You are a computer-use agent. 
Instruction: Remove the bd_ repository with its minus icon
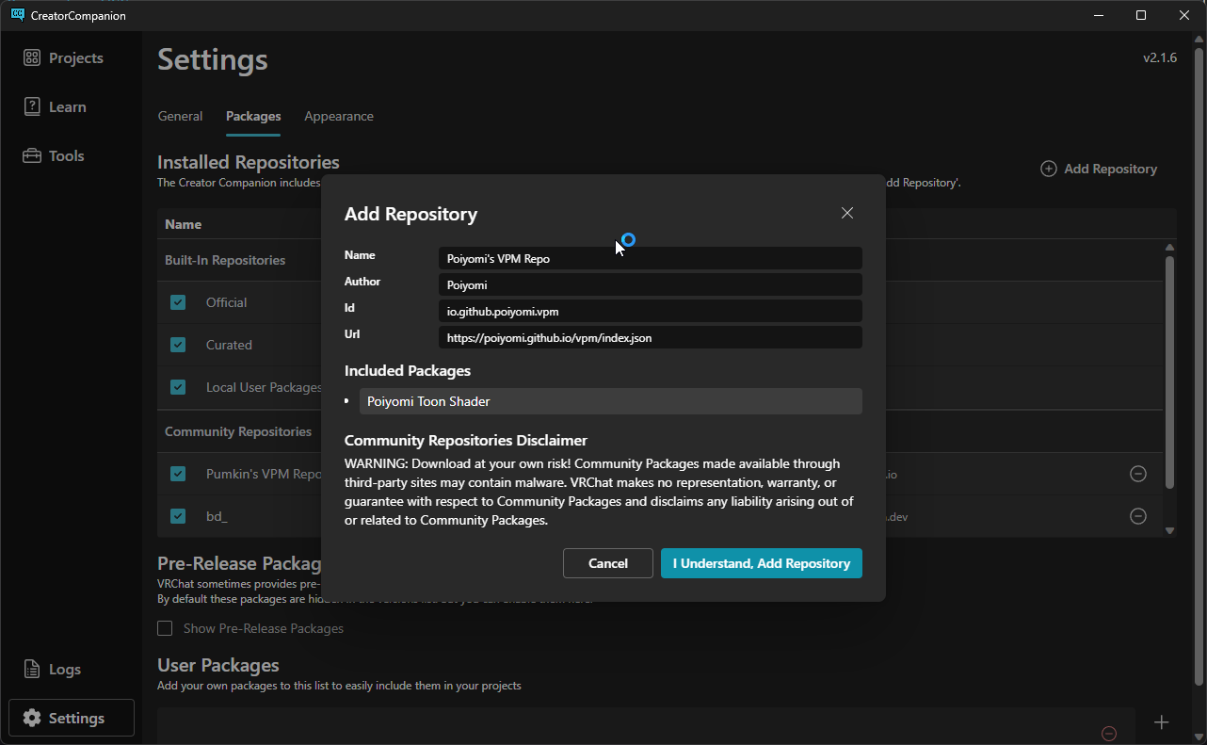click(x=1138, y=516)
